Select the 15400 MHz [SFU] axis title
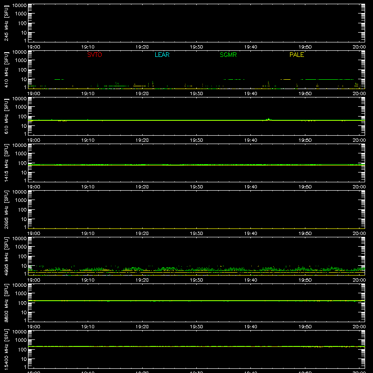 click(x=7, y=349)
